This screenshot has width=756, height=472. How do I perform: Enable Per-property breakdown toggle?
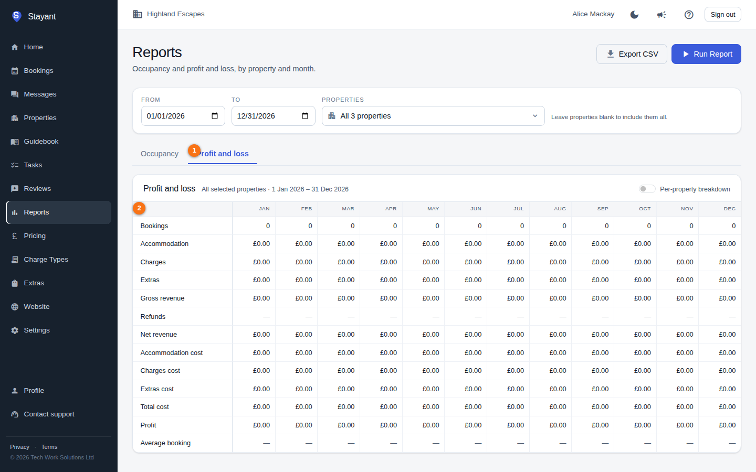(647, 189)
